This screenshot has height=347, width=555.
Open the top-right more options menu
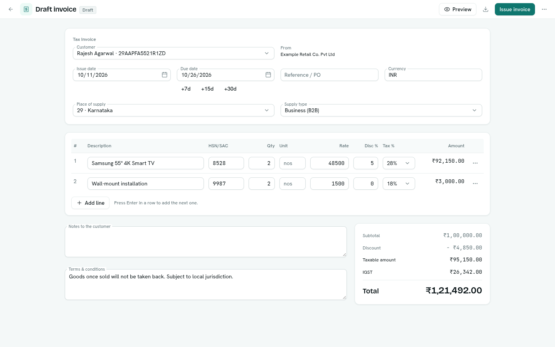click(x=544, y=9)
